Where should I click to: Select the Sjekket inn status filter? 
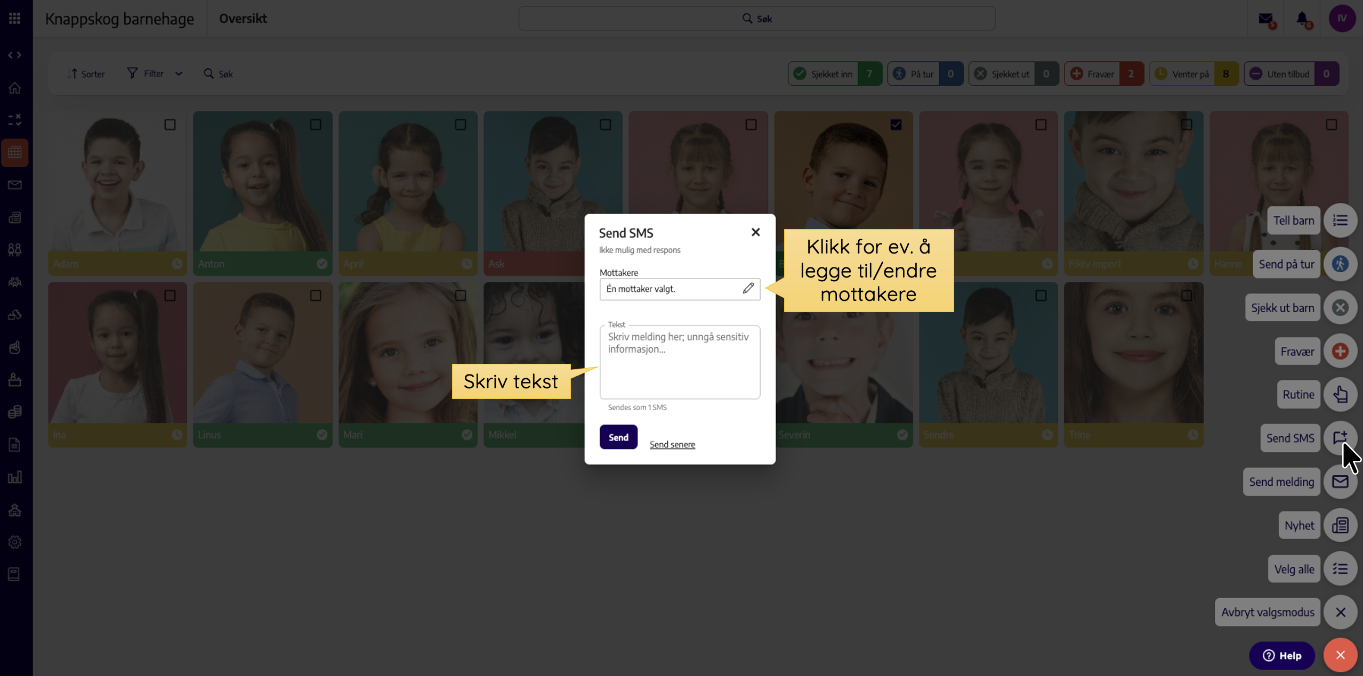click(x=835, y=74)
